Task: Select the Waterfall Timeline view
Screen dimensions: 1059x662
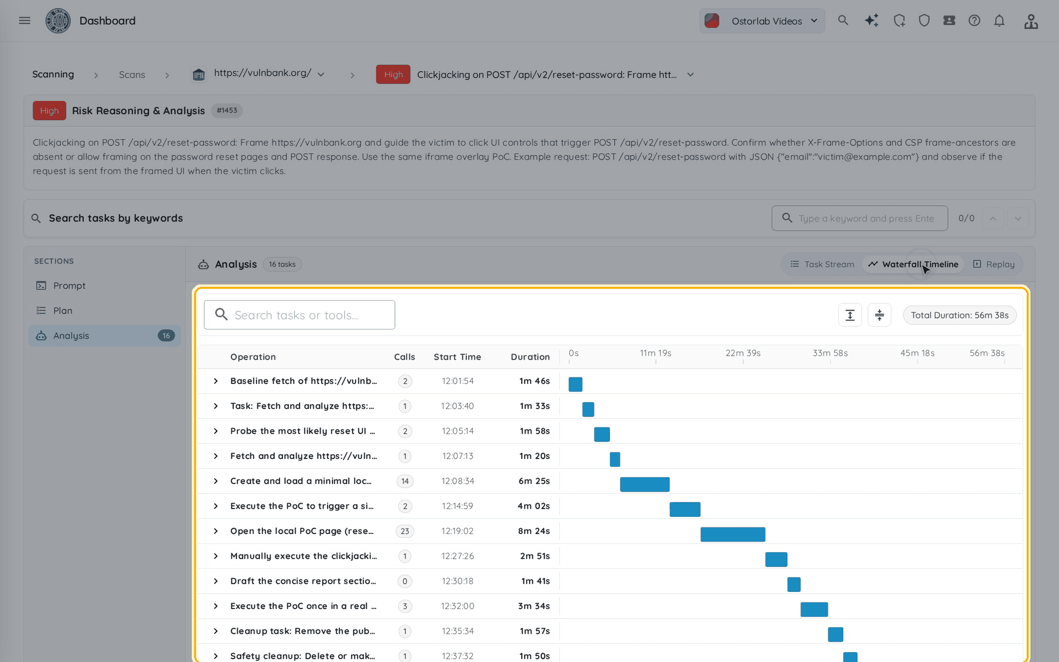Action: (x=913, y=264)
